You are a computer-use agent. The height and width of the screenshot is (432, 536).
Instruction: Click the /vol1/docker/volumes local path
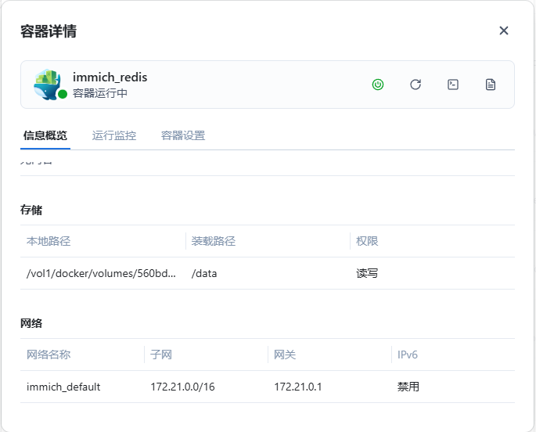coord(102,273)
